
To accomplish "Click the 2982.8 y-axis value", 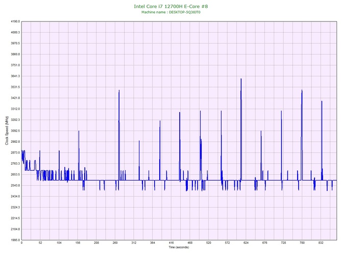I will coord(15,142).
